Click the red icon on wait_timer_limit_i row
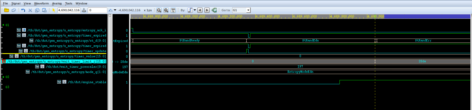Screen dimensions: 472x110 4,62
